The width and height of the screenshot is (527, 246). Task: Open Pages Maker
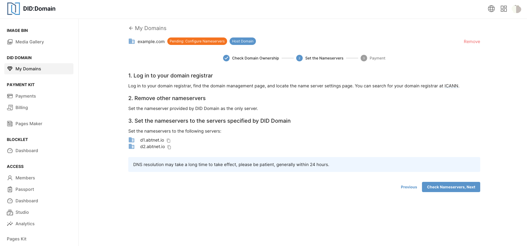point(29,124)
